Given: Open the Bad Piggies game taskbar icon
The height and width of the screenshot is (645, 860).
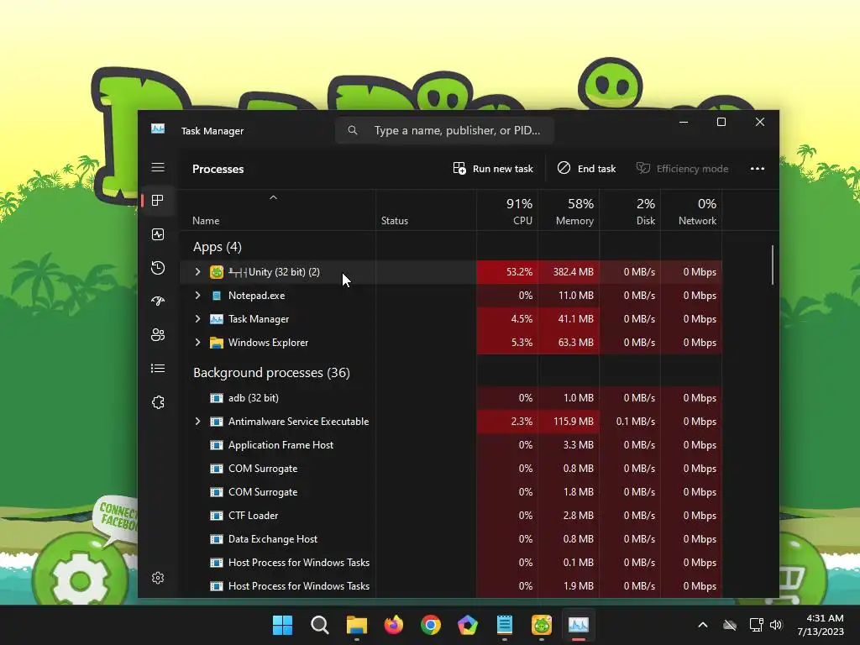Looking at the screenshot, I should click(x=542, y=625).
